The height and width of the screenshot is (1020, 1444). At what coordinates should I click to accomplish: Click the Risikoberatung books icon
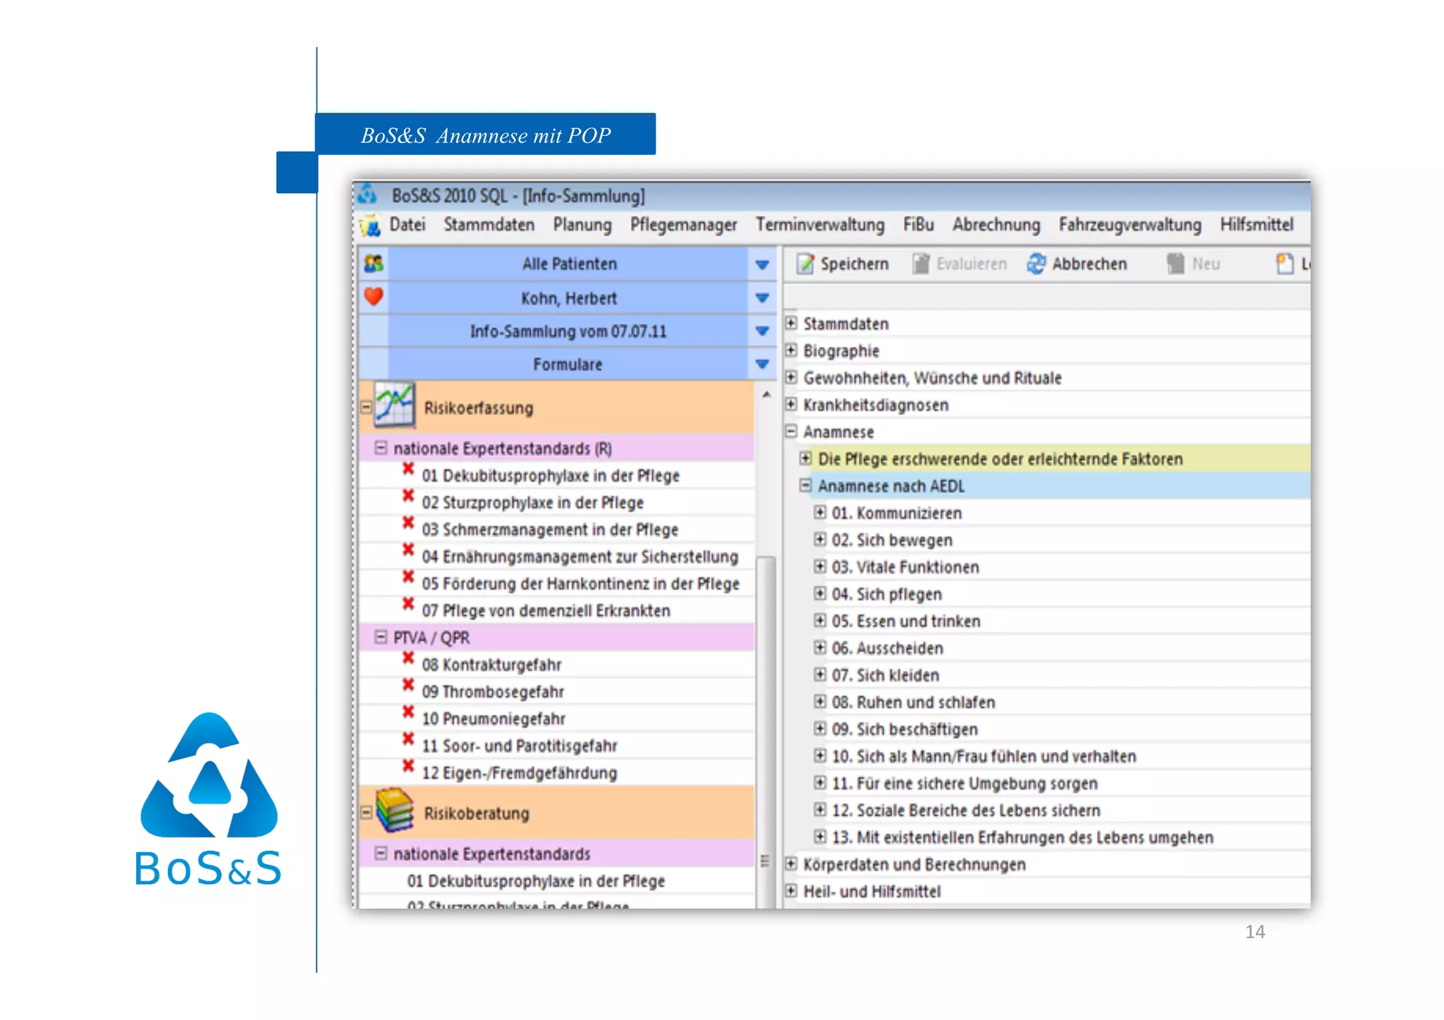coord(394,811)
